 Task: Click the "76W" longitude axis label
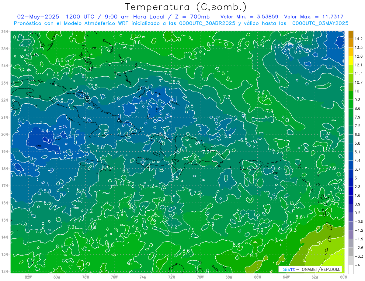[114, 277]
